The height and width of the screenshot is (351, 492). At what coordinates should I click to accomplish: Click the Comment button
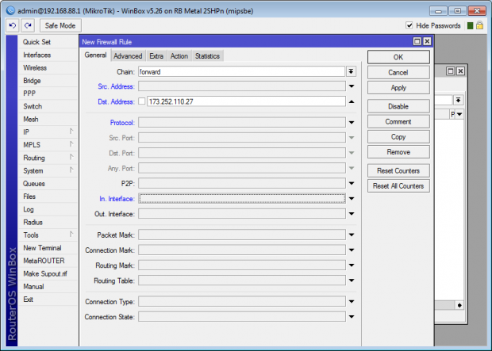(x=398, y=121)
